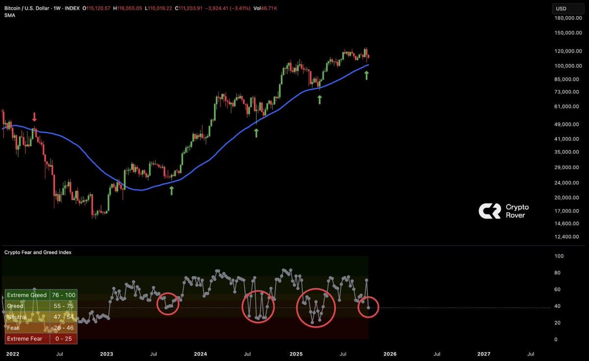Click the rightmost red circle annotation
The width and height of the screenshot is (589, 361).
tap(368, 306)
